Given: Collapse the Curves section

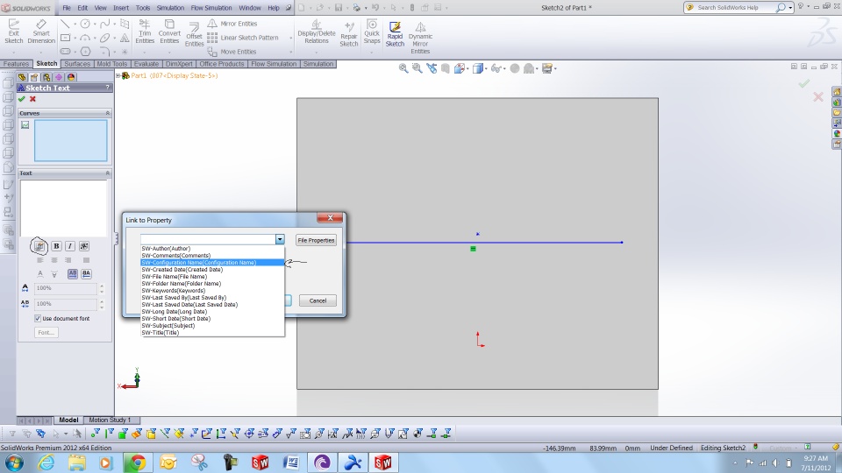Looking at the screenshot, I should tap(107, 113).
